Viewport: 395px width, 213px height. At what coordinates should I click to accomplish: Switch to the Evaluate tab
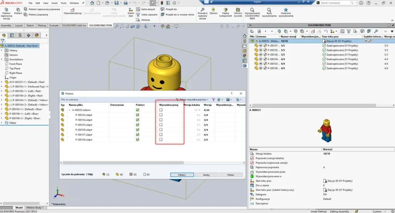pos(54,25)
